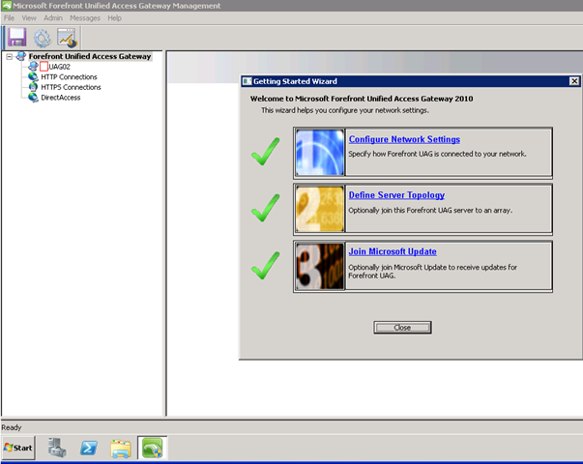Click the dark step 3 thumbnail image
The width and height of the screenshot is (583, 464).
[x=320, y=266]
